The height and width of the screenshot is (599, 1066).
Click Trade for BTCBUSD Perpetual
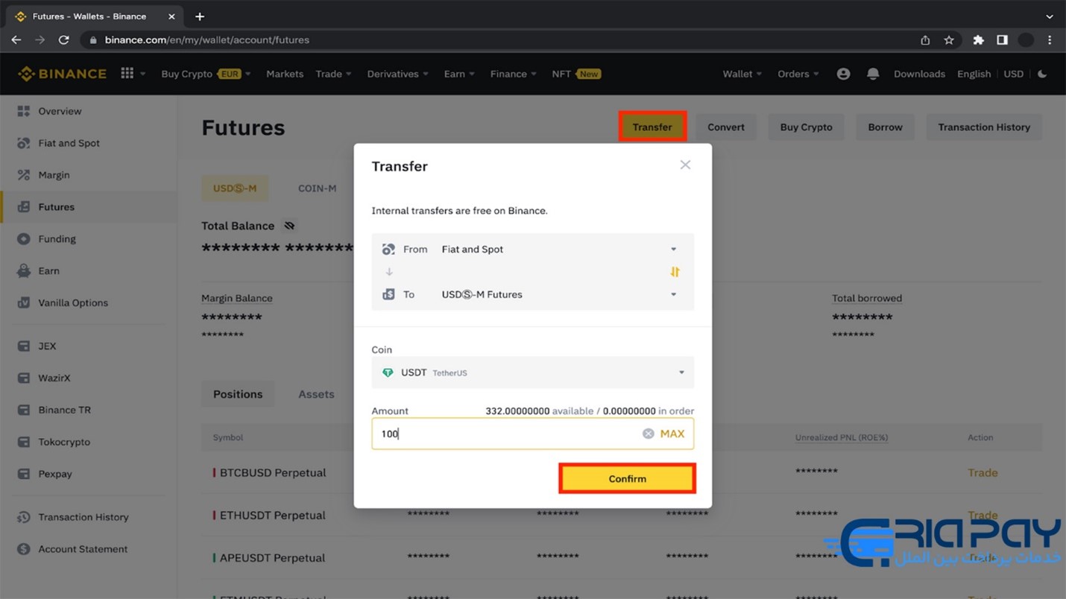(x=983, y=472)
